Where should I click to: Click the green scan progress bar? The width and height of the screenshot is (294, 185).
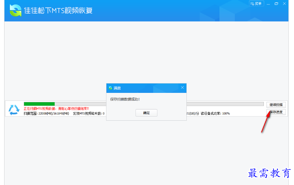pyautogui.click(x=39, y=104)
